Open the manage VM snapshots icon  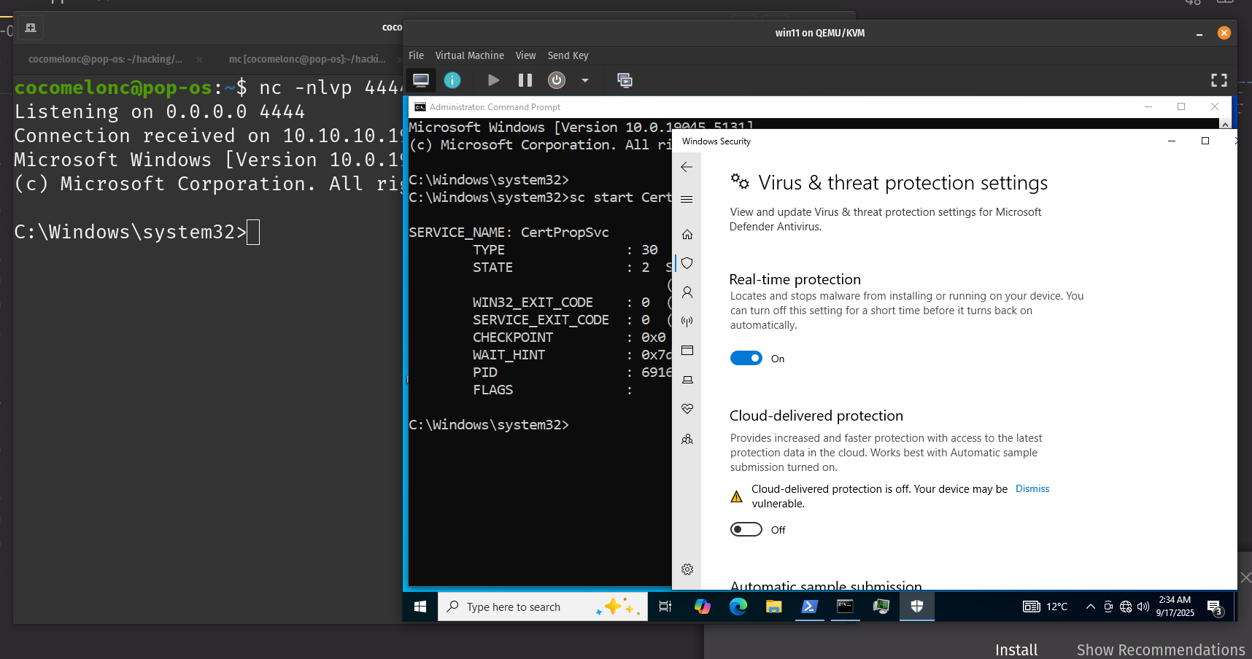(x=625, y=80)
